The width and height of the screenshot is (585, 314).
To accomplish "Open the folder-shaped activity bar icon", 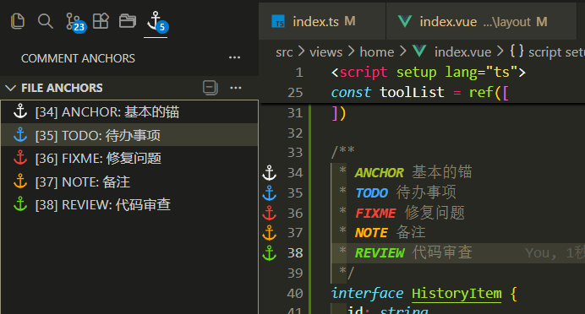I will click(x=127, y=21).
